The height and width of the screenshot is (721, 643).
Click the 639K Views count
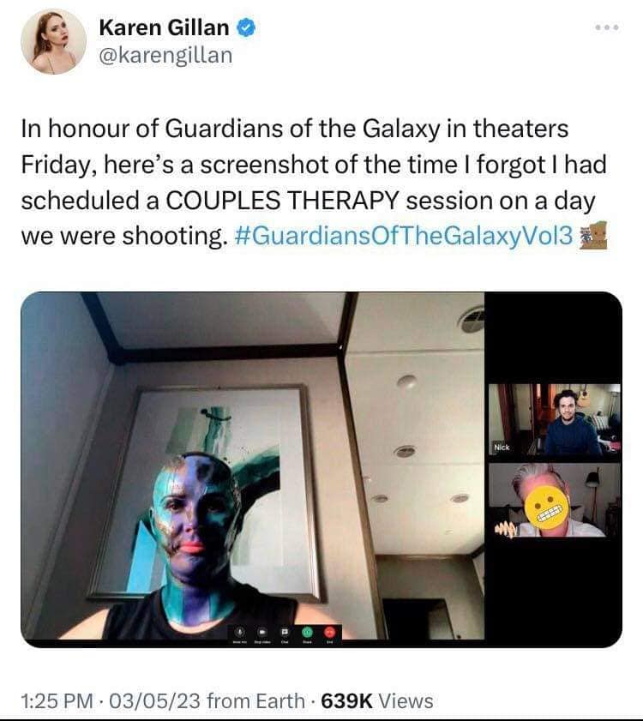point(377,701)
